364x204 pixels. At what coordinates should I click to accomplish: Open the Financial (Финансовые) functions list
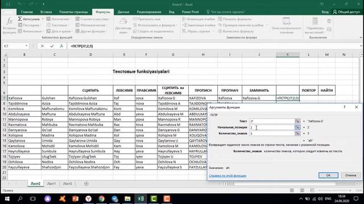tap(31, 31)
